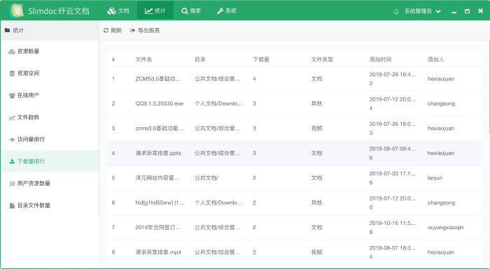
Task: Click the 目录 column header
Action: 200,59
